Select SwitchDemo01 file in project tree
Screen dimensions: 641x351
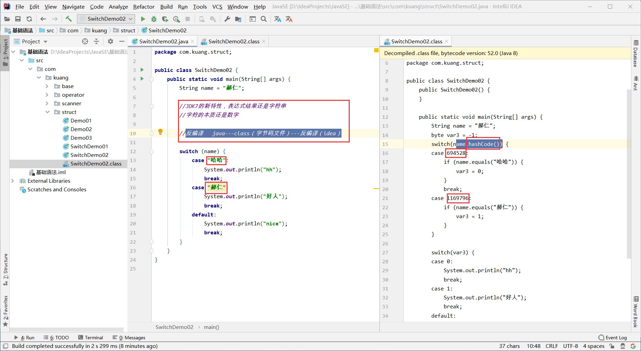pyautogui.click(x=89, y=146)
